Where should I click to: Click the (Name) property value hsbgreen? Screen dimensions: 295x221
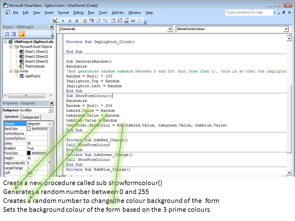pos(37,124)
